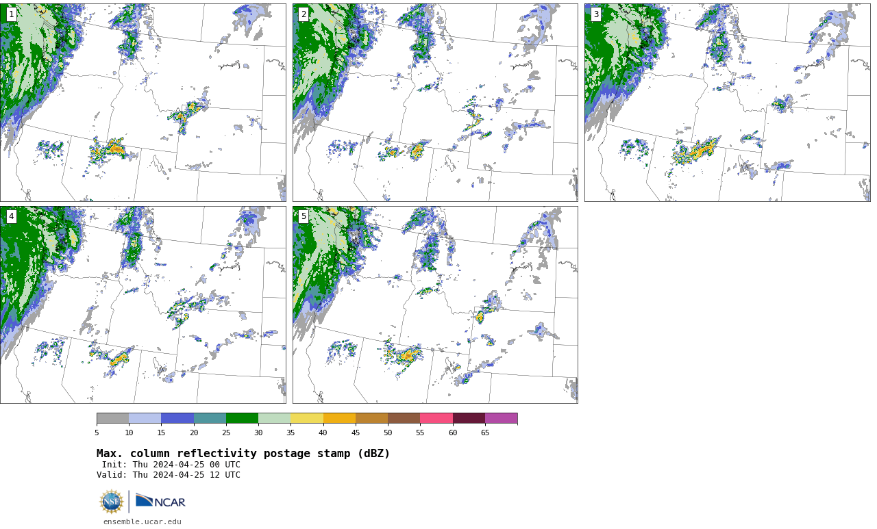This screenshot has width=877, height=529.
Task: Click the colorbar tick label 50
Action: [388, 433]
